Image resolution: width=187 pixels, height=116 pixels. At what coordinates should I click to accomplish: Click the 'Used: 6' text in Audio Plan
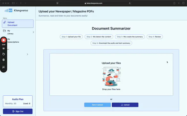tap(27, 104)
